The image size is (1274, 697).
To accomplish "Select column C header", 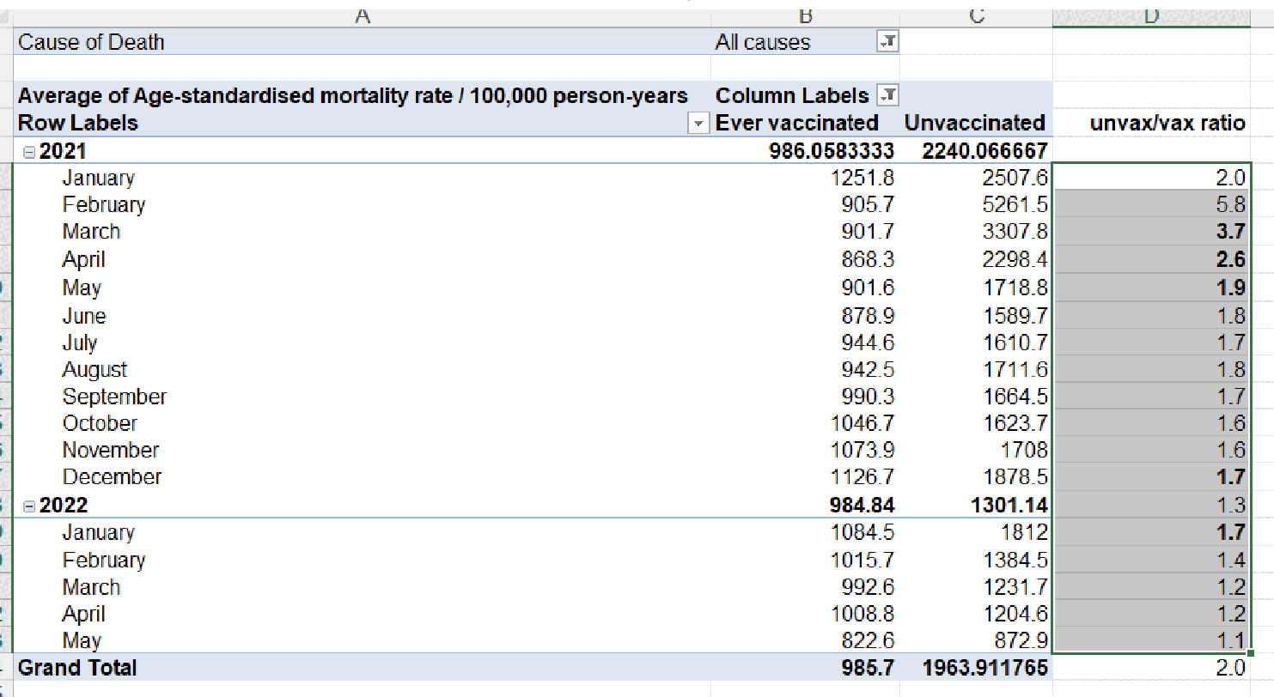I will [x=977, y=15].
